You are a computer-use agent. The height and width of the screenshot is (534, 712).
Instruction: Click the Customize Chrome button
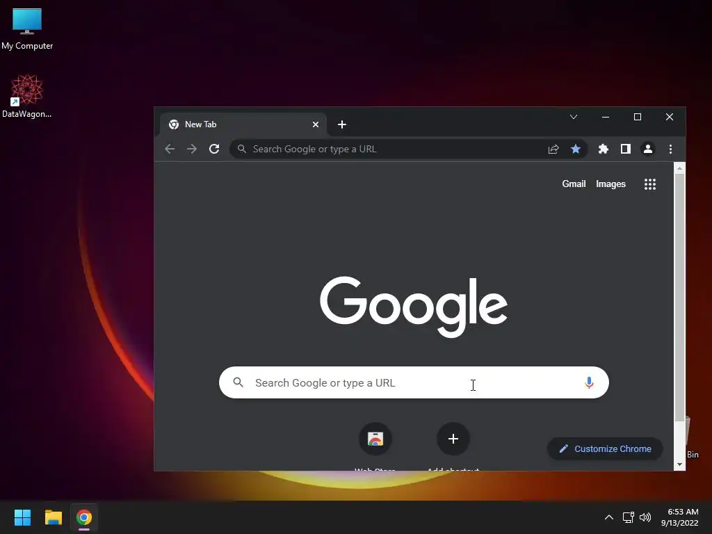[x=605, y=448]
